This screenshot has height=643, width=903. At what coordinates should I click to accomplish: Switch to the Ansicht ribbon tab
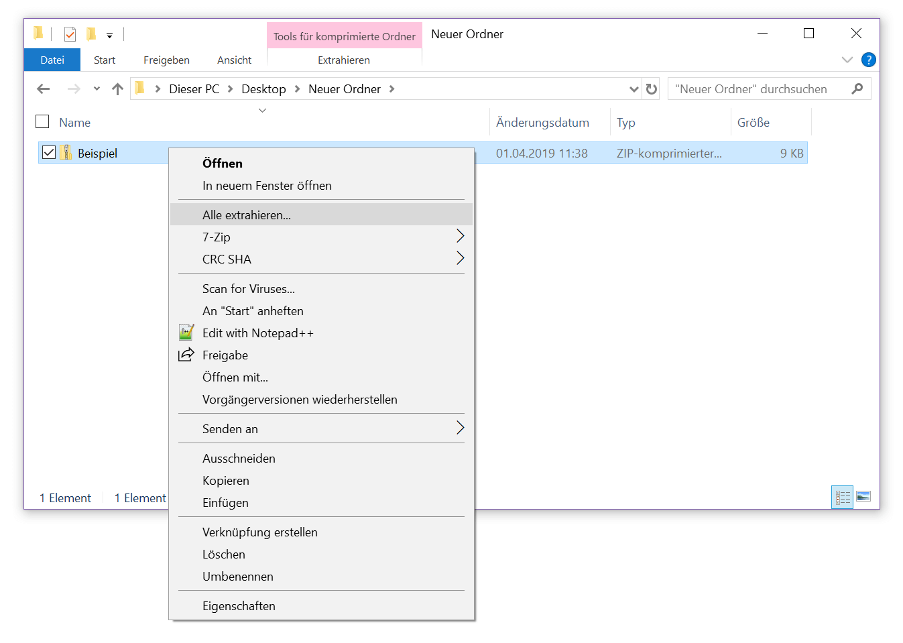[234, 60]
